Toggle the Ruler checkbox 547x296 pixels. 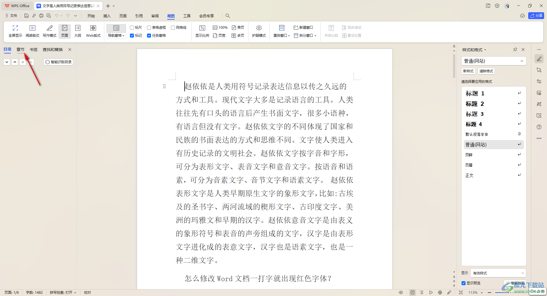[x=132, y=28]
